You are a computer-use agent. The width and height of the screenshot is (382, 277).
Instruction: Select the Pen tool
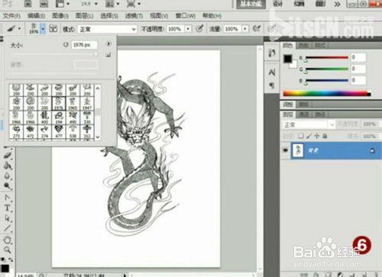click(x=8, y=198)
